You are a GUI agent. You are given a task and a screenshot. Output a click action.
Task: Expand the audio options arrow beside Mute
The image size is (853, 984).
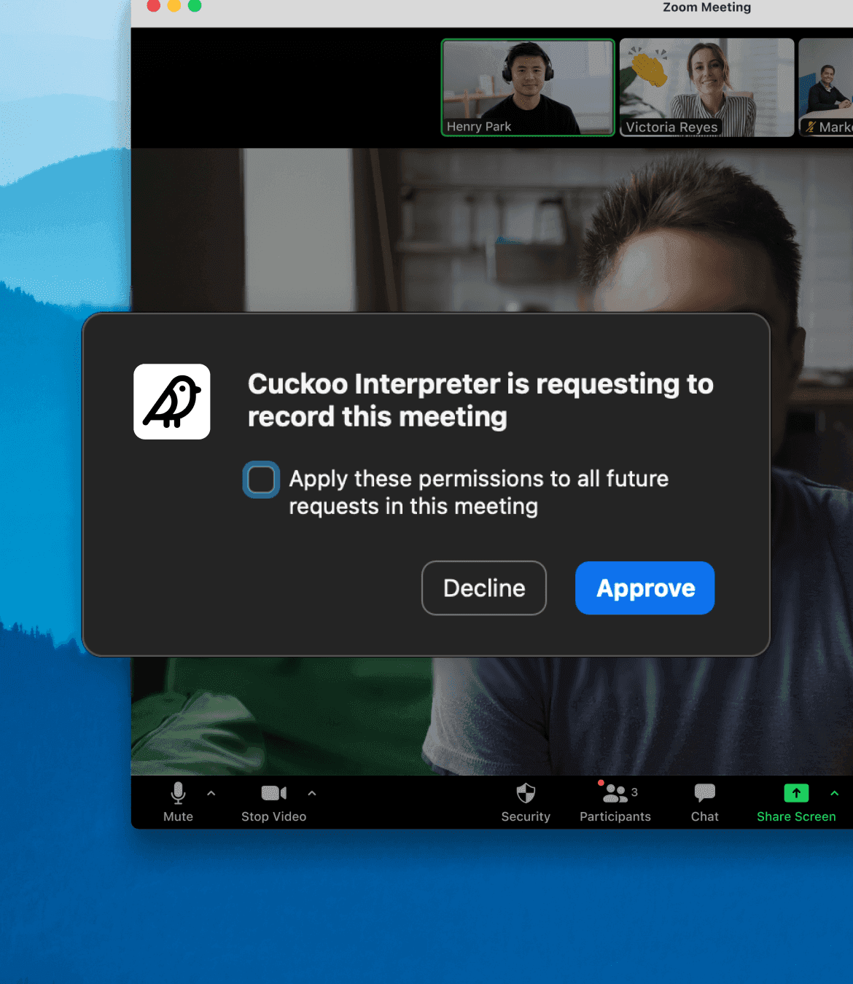(x=211, y=793)
